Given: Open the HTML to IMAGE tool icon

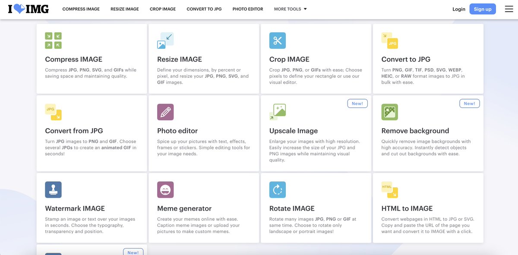Looking at the screenshot, I should tap(389, 189).
